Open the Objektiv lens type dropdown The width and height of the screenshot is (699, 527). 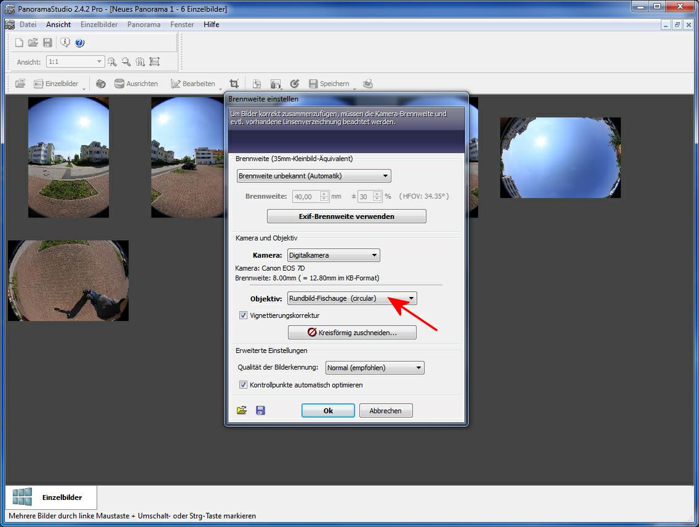coord(351,298)
